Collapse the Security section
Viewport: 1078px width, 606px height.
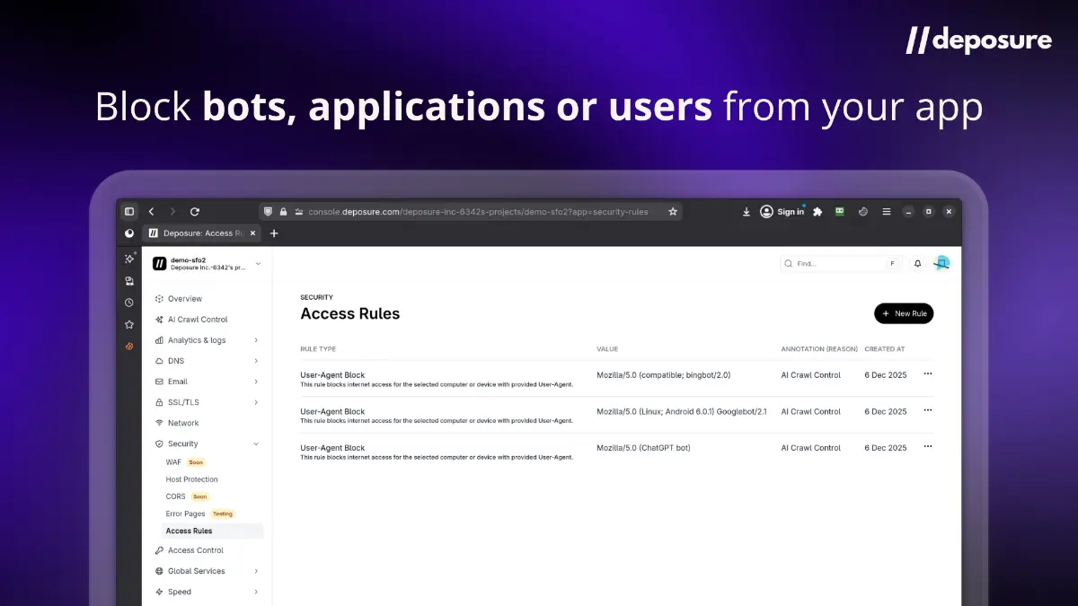click(x=258, y=443)
